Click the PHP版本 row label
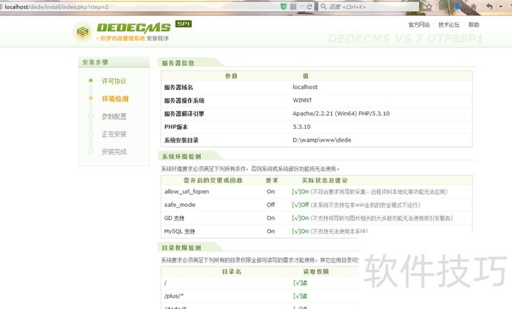 pos(176,127)
